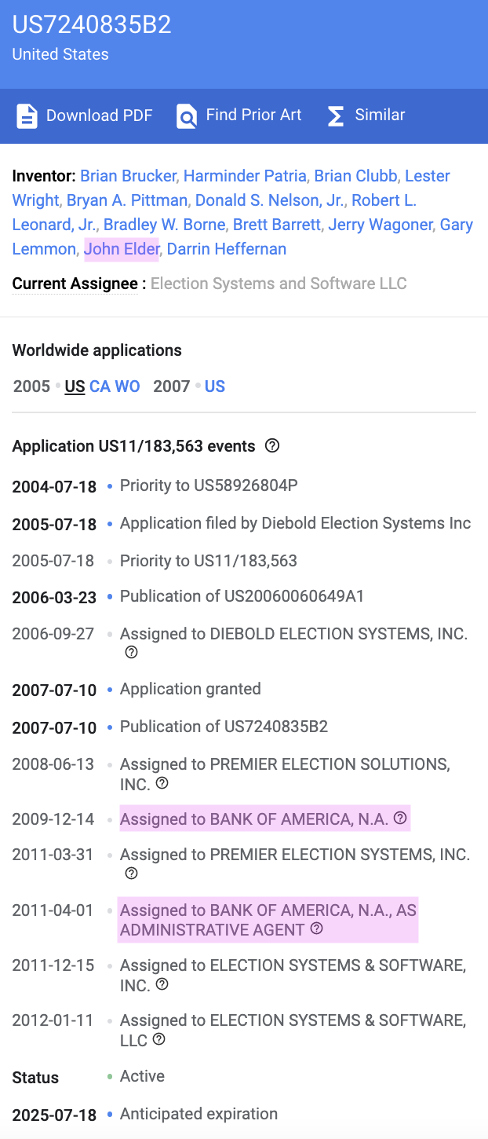Screen dimensions: 488x1139
Task: Click help icon next to BANK OF AMERICA, N.A.
Action: click(400, 819)
